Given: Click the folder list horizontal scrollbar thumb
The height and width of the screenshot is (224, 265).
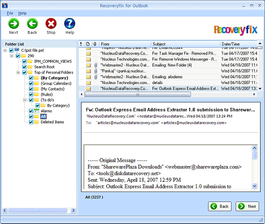Looking at the screenshot, I should click(x=37, y=210).
